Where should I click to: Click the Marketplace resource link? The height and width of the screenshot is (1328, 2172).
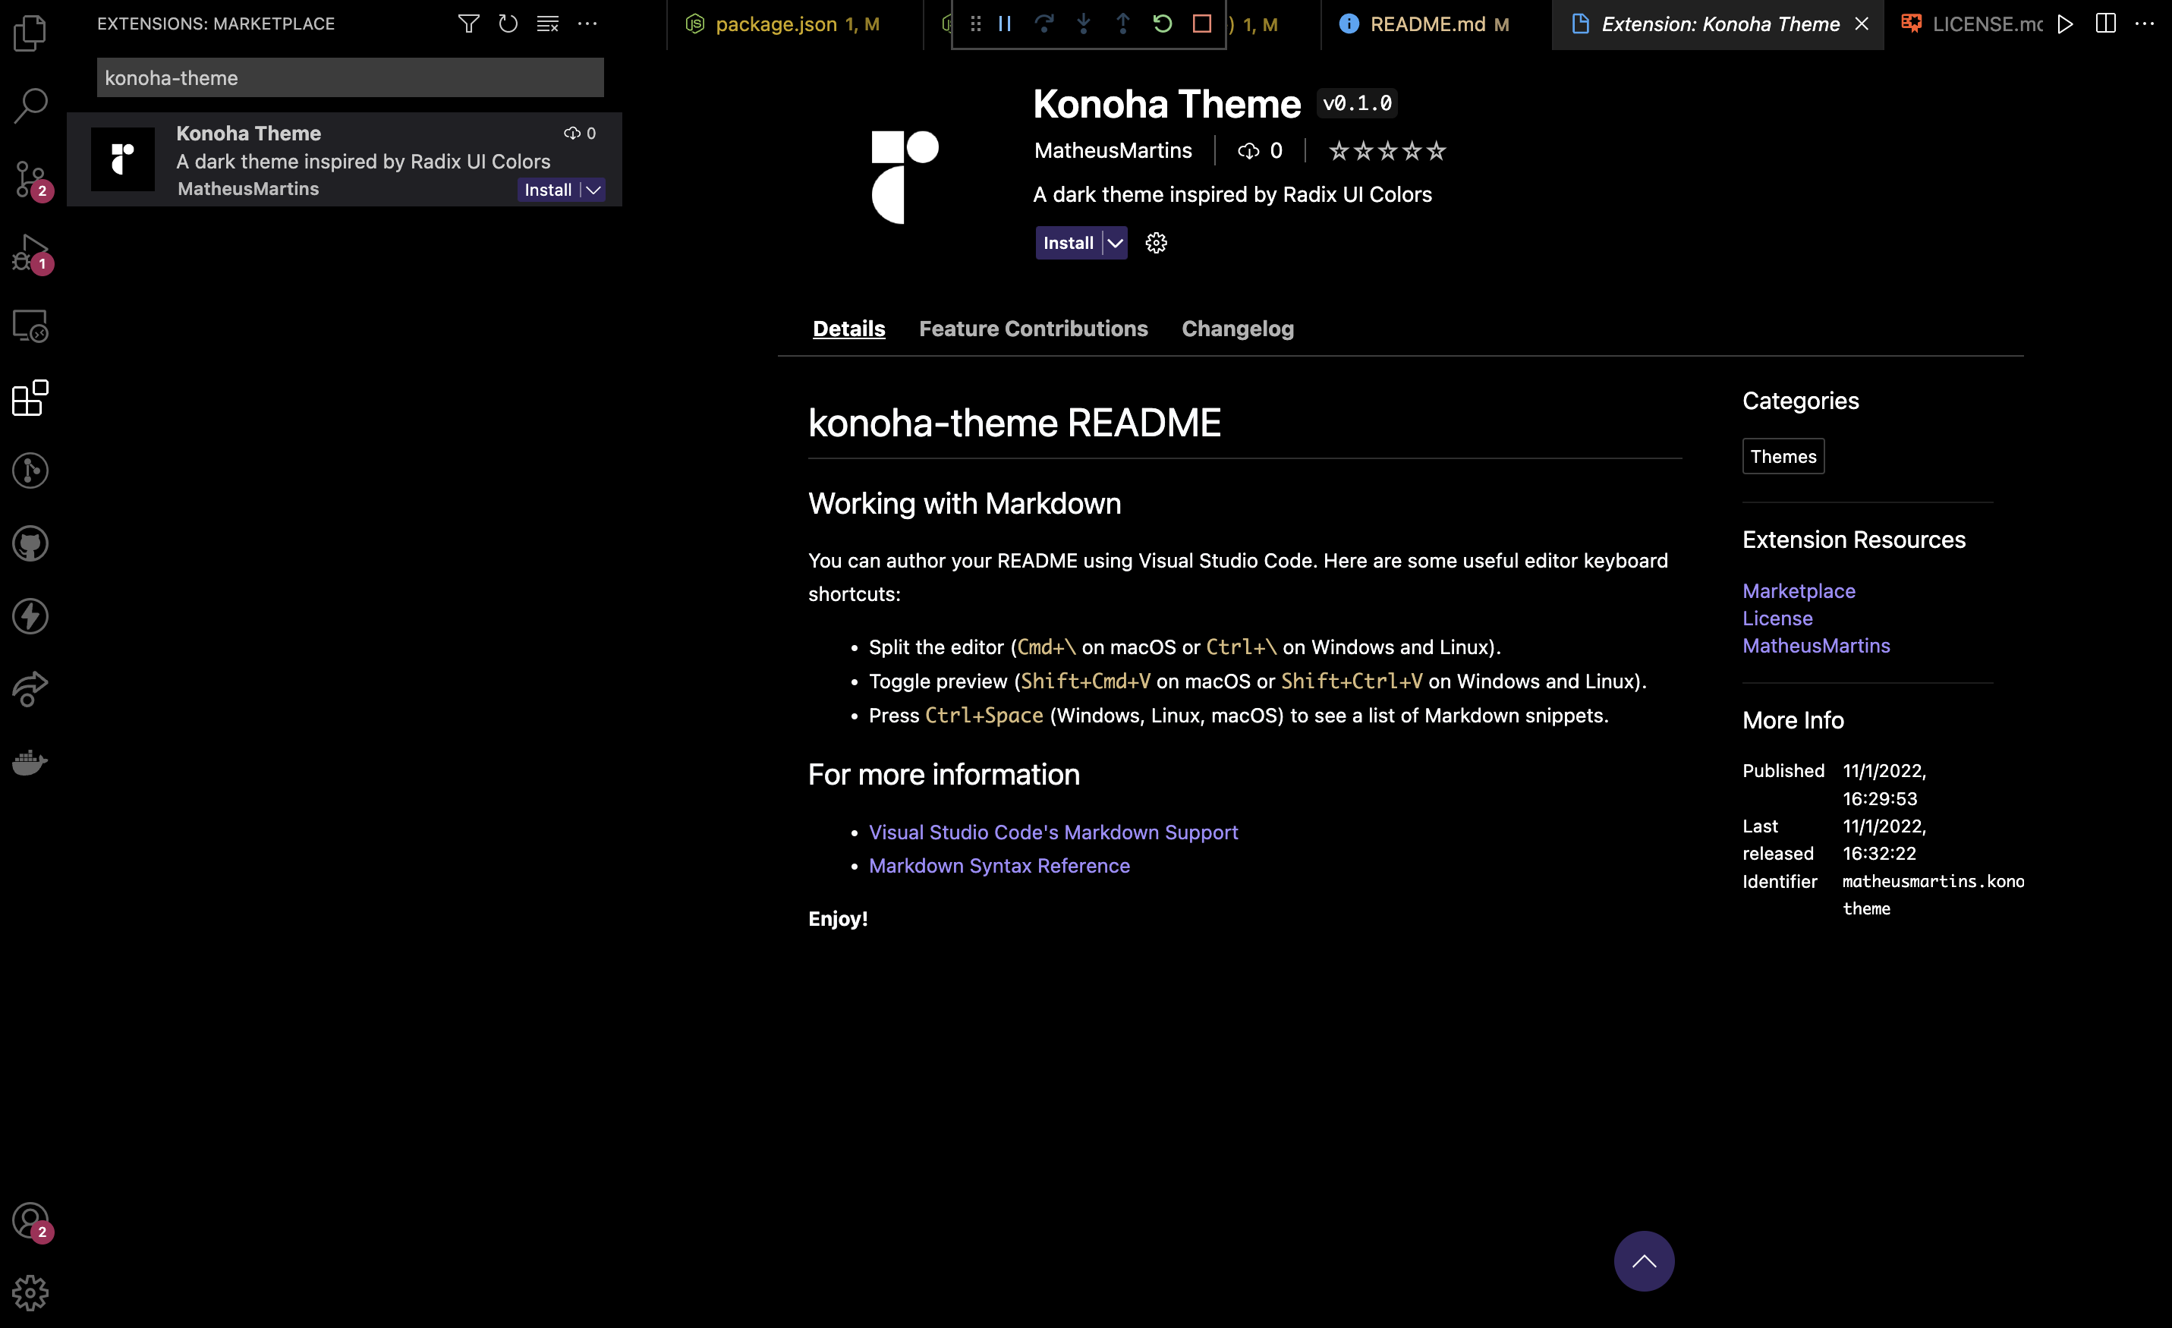[1799, 591]
